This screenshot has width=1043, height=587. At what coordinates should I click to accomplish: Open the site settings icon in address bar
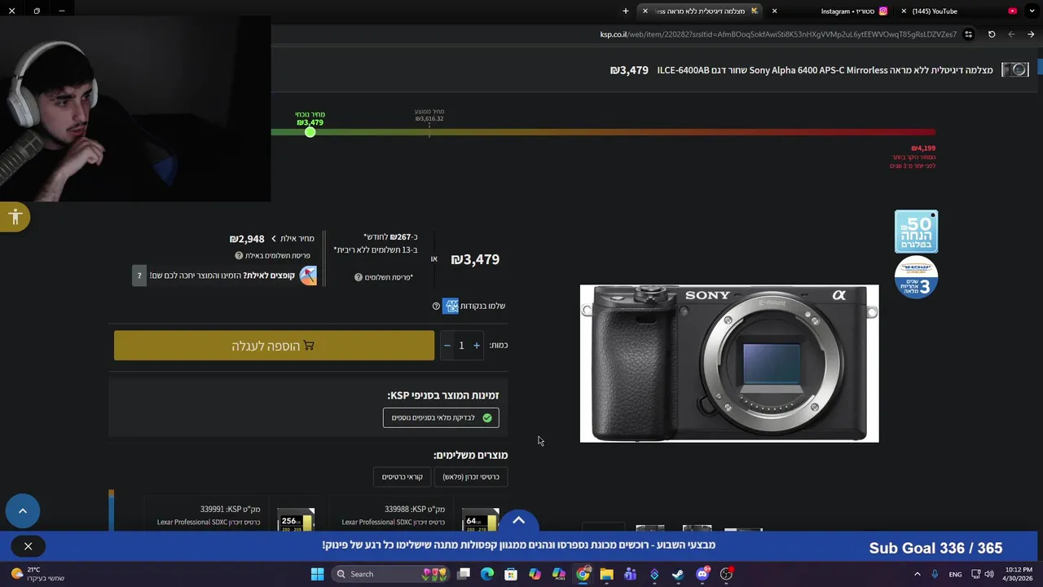[x=968, y=34]
